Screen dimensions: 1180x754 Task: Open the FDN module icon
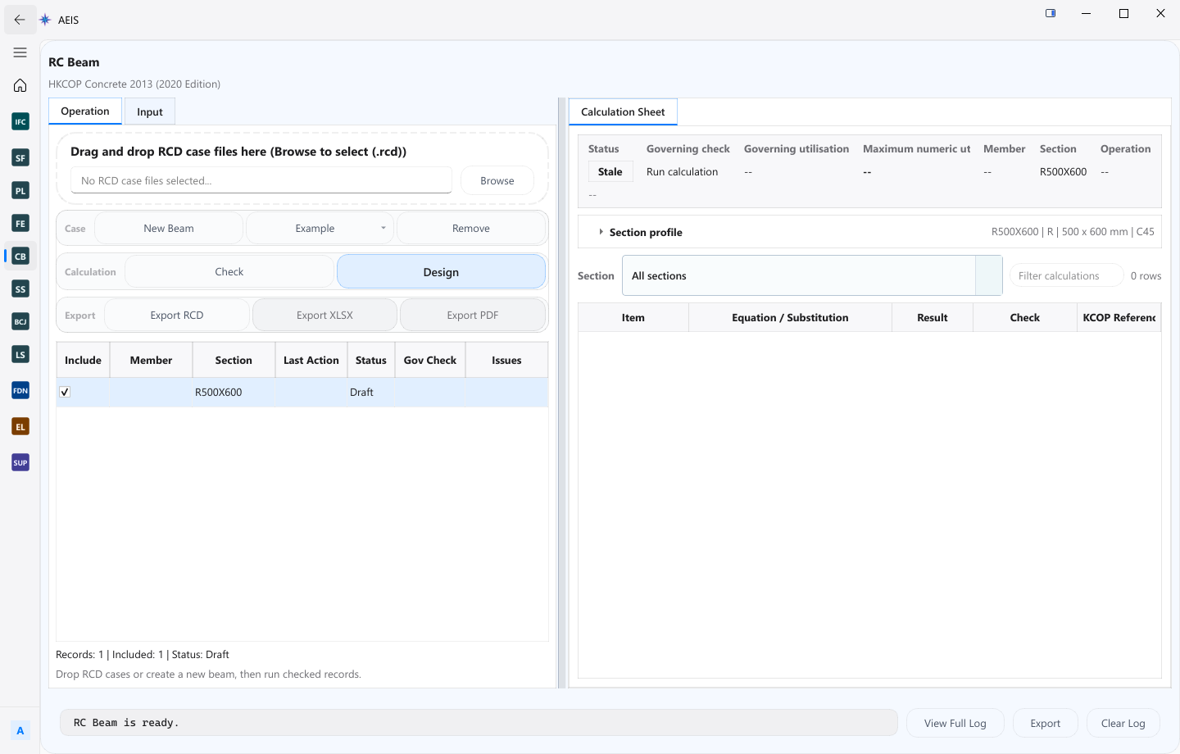pos(20,390)
